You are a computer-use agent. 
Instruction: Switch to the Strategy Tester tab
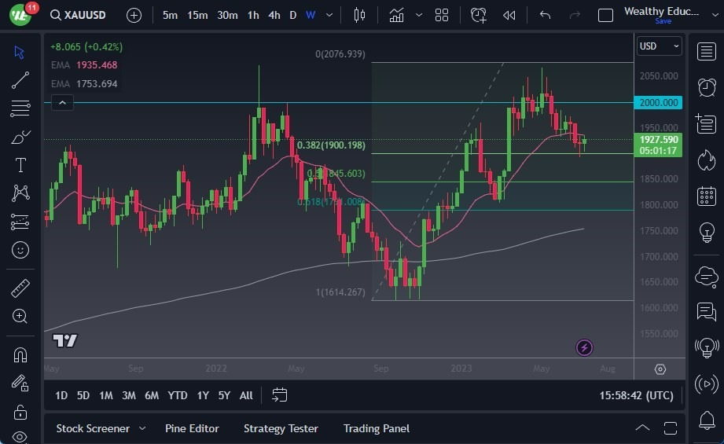pyautogui.click(x=281, y=428)
